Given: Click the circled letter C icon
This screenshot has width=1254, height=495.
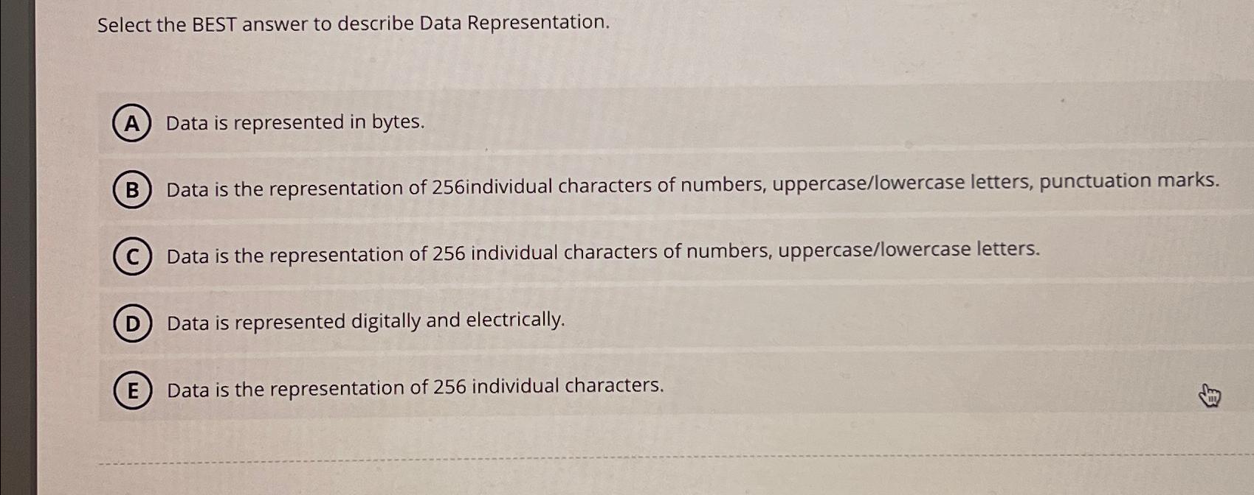Looking at the screenshot, I should click(x=133, y=256).
